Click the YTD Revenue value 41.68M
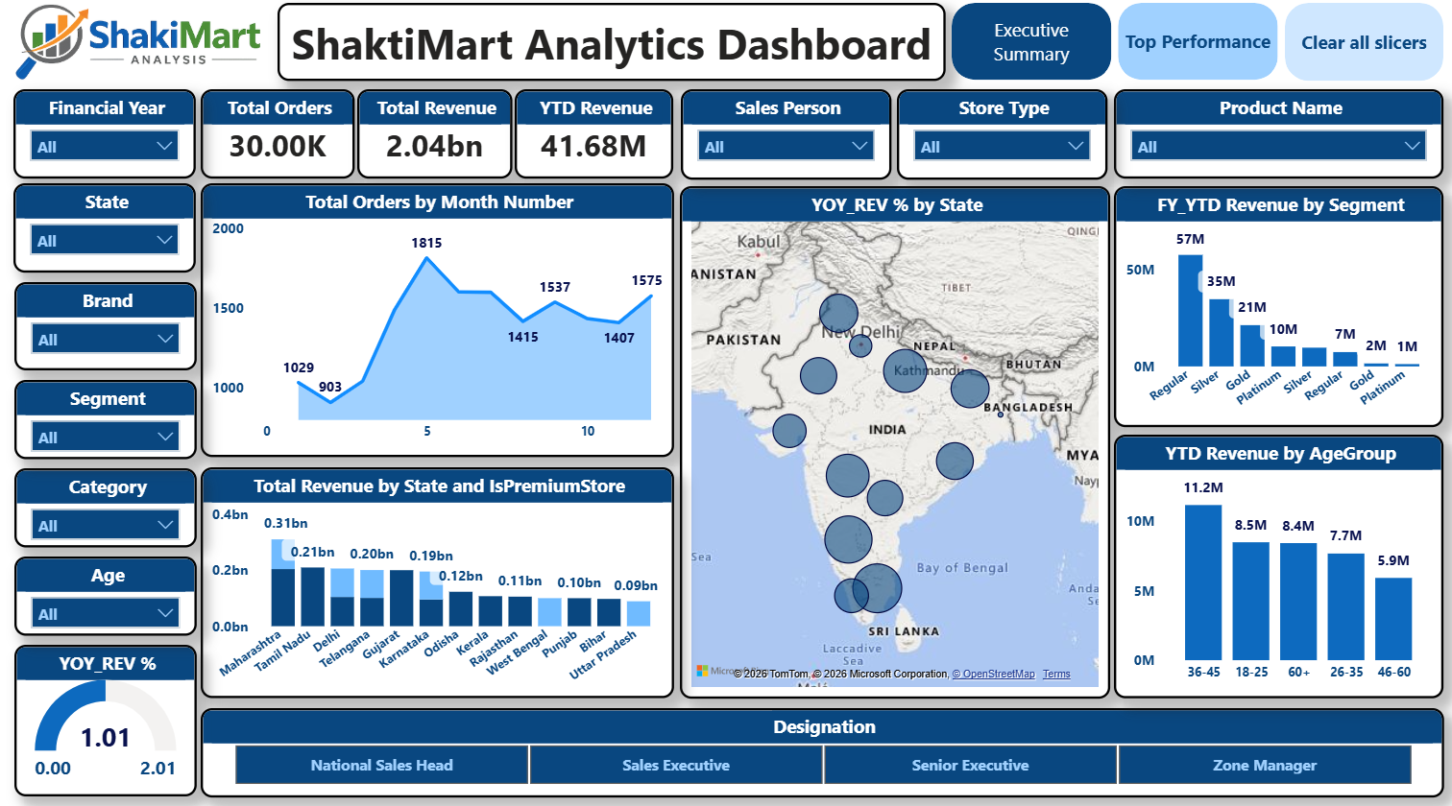 point(595,146)
